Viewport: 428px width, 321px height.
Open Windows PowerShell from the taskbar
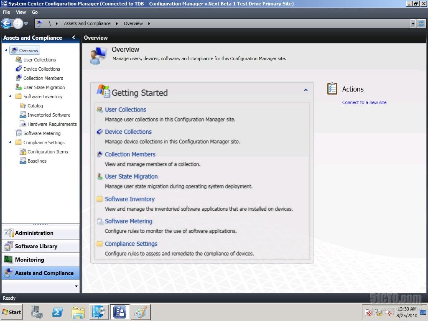pos(57,312)
